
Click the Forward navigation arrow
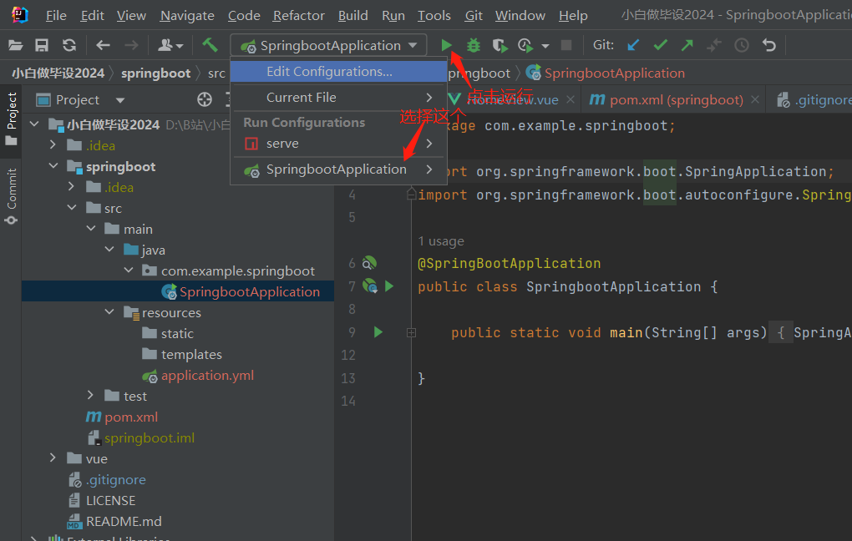[131, 46]
